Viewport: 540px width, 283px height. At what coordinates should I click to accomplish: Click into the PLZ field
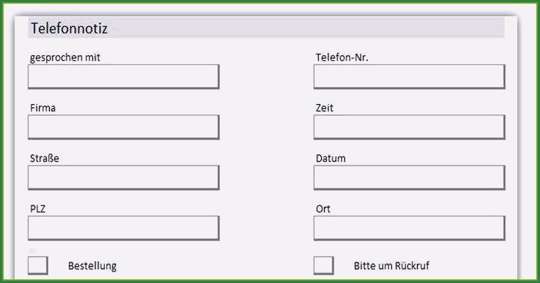click(x=123, y=228)
